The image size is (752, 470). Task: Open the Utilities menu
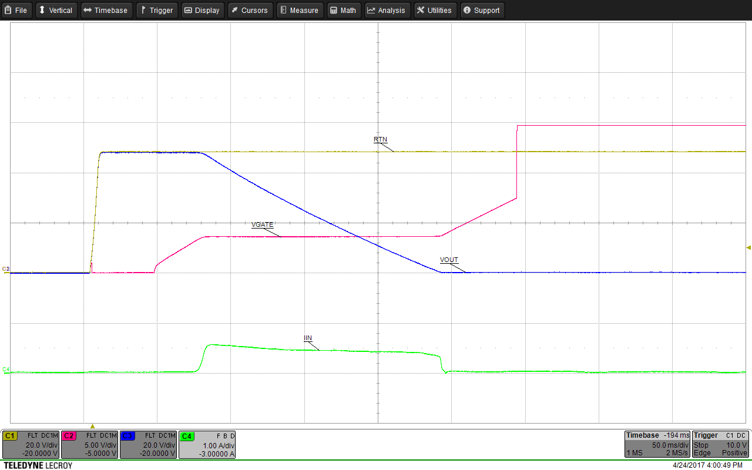[435, 10]
